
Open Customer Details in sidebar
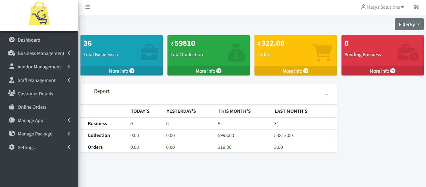35,93
